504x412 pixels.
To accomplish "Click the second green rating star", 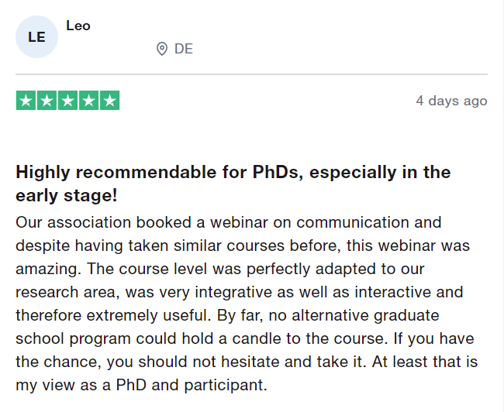I will point(47,101).
